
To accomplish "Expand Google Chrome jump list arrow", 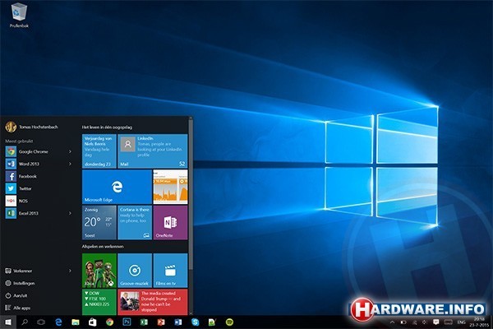I will click(70, 151).
